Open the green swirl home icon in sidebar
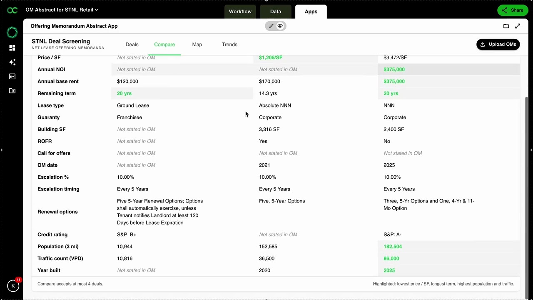The image size is (533, 300). pos(12,32)
